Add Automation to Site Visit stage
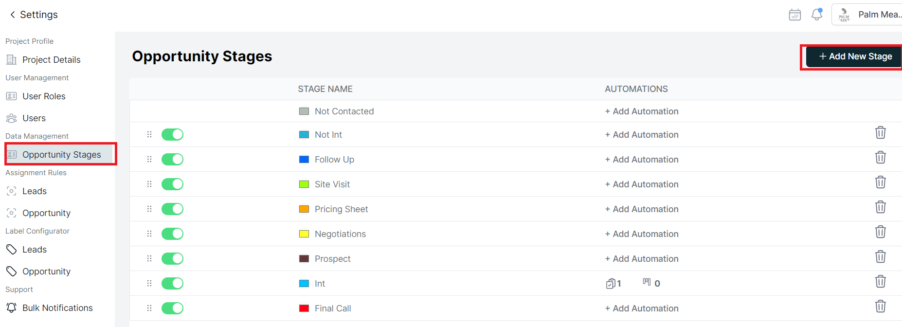Screen dimensions: 902x327 pyautogui.click(x=642, y=184)
